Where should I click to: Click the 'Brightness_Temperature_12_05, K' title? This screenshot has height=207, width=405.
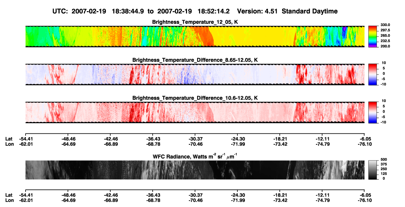pos(195,22)
